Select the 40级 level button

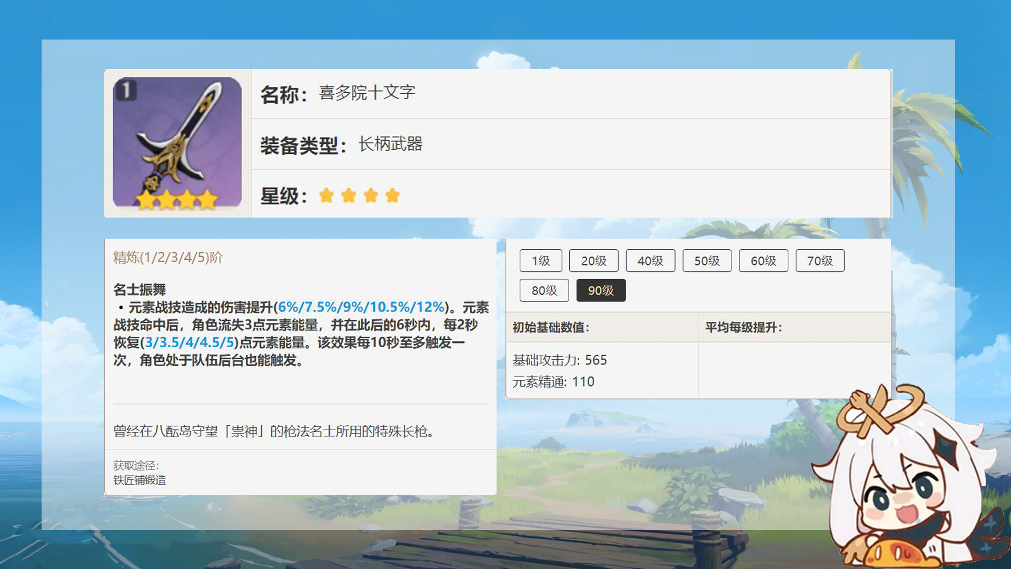pyautogui.click(x=650, y=261)
